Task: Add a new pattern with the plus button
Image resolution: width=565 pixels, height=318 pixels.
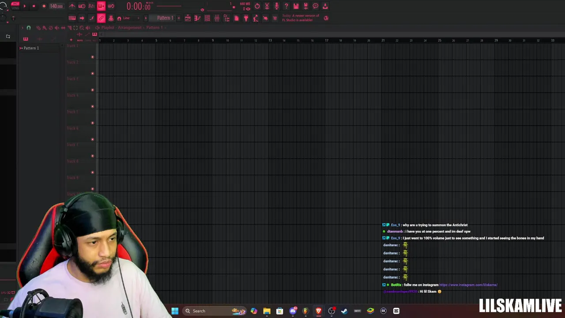Action: [x=179, y=18]
